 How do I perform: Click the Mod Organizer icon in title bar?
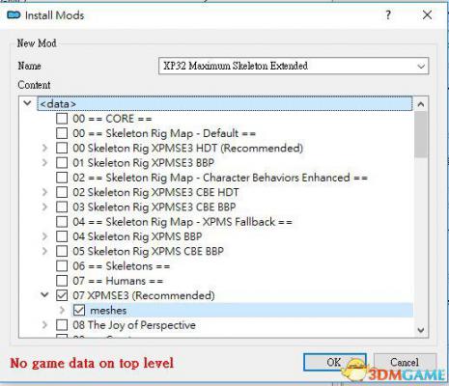click(x=14, y=14)
